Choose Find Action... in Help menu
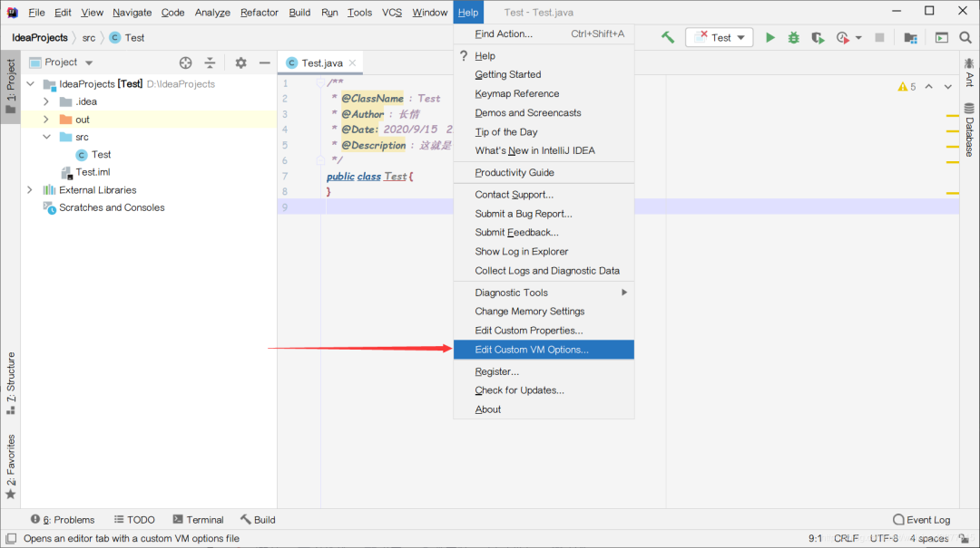 point(544,34)
